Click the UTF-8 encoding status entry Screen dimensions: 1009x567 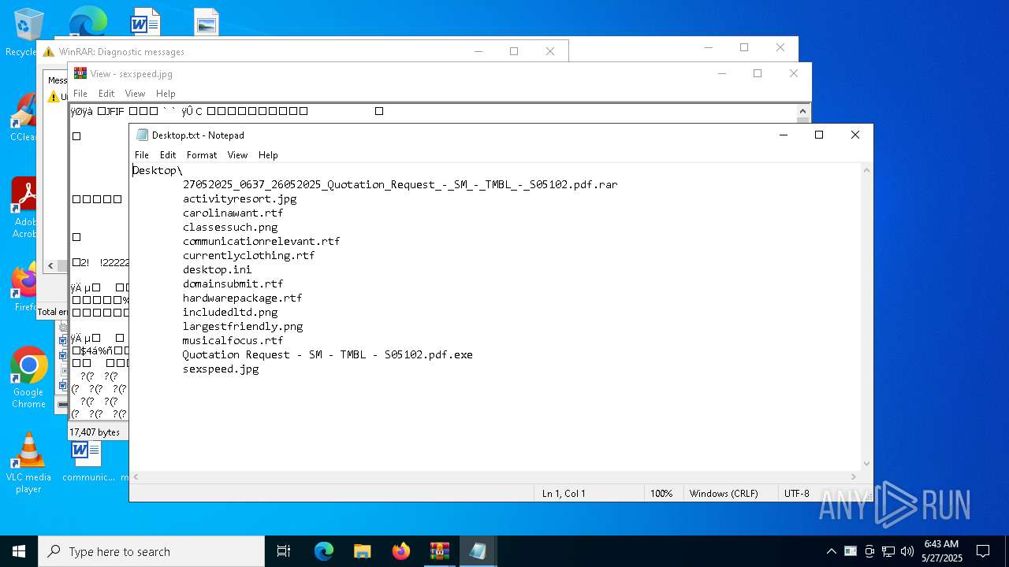[x=797, y=494]
